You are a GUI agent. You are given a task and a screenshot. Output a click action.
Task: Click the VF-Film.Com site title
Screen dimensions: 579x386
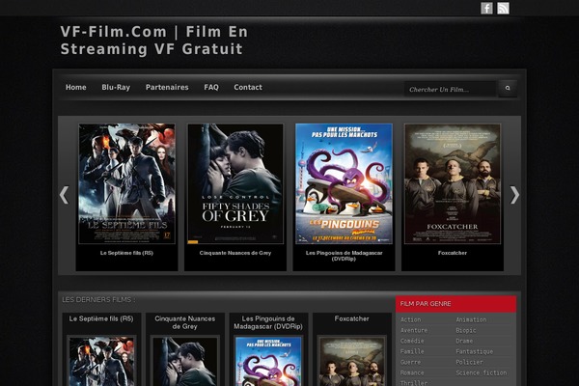[x=154, y=41]
